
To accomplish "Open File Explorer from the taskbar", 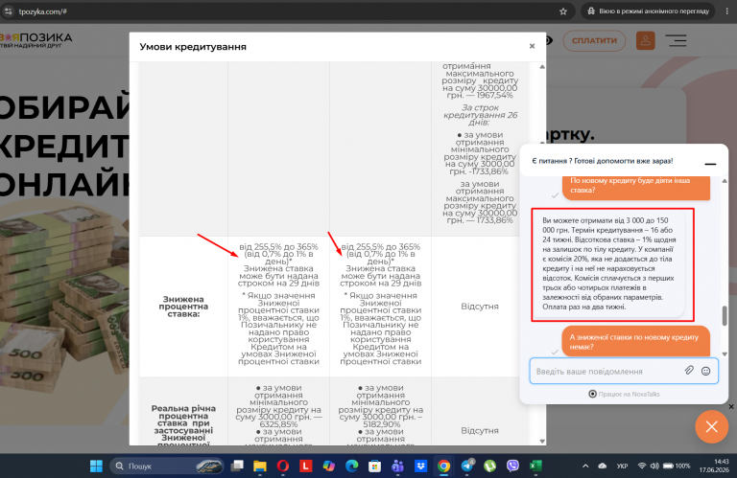I will (260, 466).
